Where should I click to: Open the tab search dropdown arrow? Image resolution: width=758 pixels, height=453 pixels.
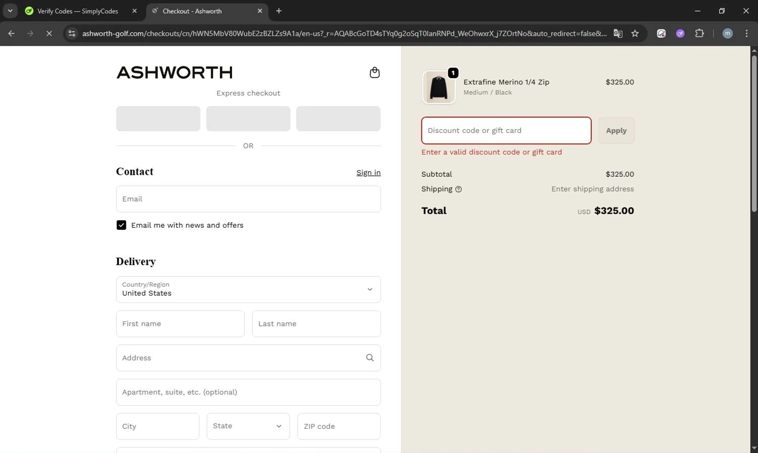tap(10, 11)
